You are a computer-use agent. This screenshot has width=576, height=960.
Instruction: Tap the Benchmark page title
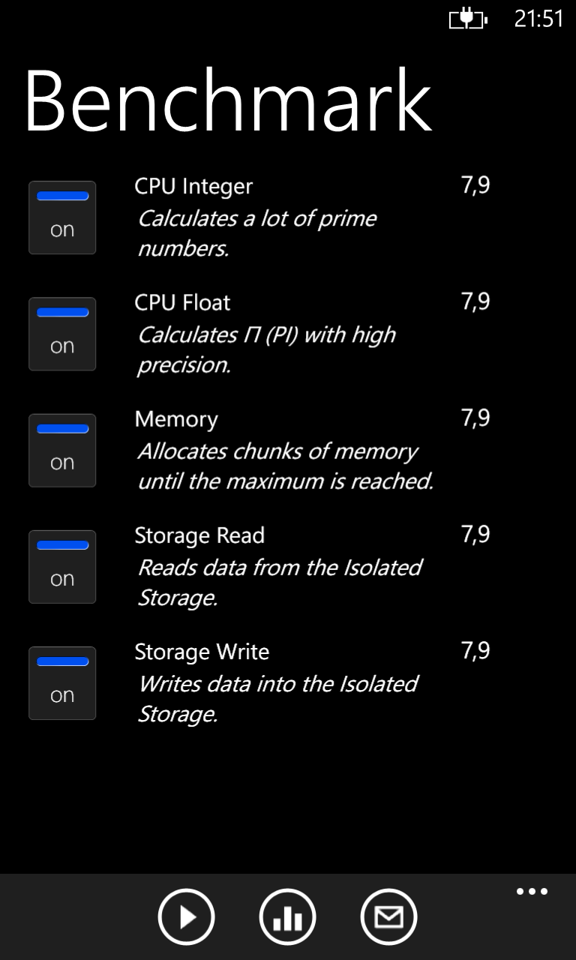click(x=229, y=100)
